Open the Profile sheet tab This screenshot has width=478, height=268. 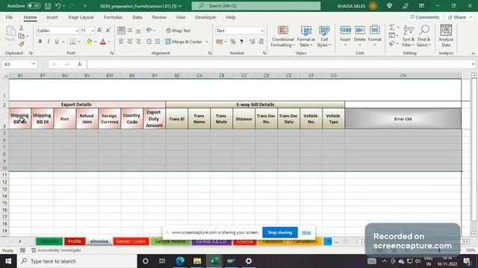click(75, 241)
